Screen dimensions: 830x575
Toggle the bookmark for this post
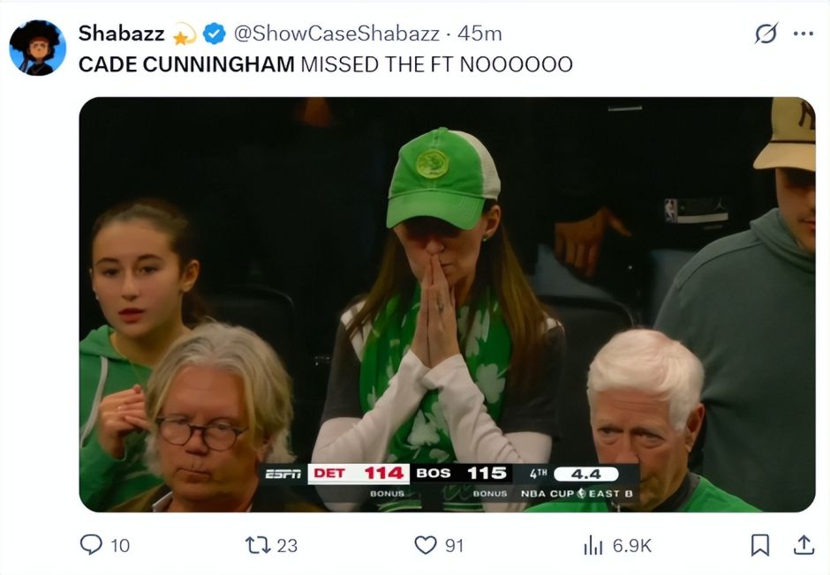point(759,546)
